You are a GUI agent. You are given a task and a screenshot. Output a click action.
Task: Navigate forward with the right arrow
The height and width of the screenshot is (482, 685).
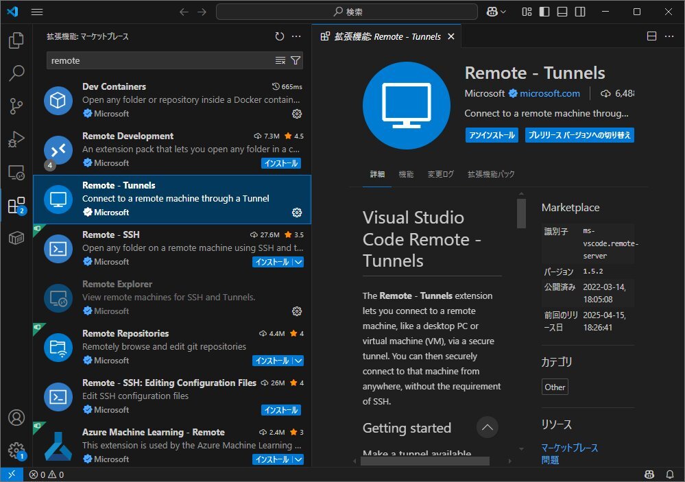(202, 12)
